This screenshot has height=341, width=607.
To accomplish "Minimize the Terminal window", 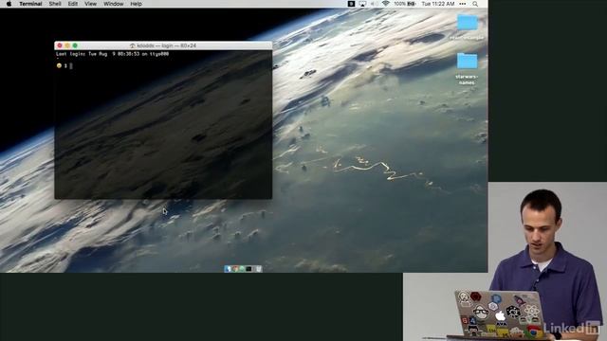I will tap(67, 45).
